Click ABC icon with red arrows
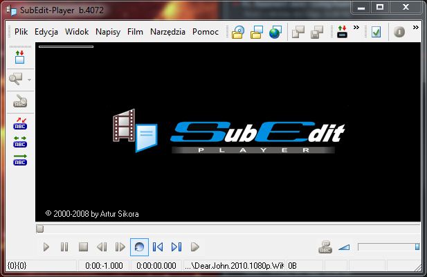This screenshot has width=427, height=277. 20,123
